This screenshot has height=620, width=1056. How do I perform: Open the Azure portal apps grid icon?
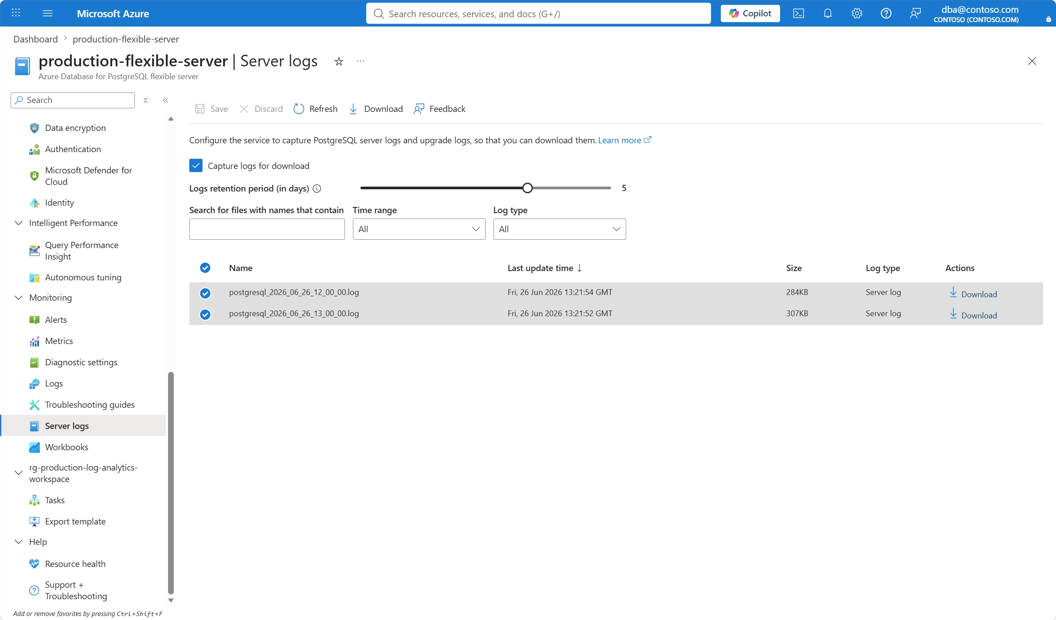tap(16, 13)
